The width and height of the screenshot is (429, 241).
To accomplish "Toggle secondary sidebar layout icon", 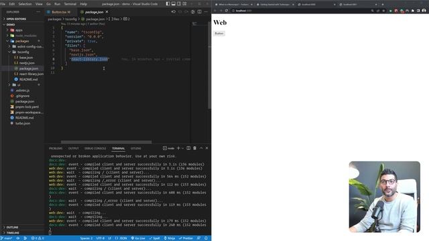I will coord(179,4).
